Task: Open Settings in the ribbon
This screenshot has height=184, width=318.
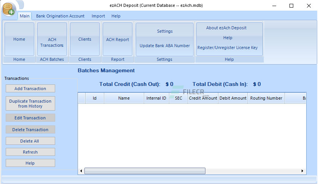Action: pos(165,31)
